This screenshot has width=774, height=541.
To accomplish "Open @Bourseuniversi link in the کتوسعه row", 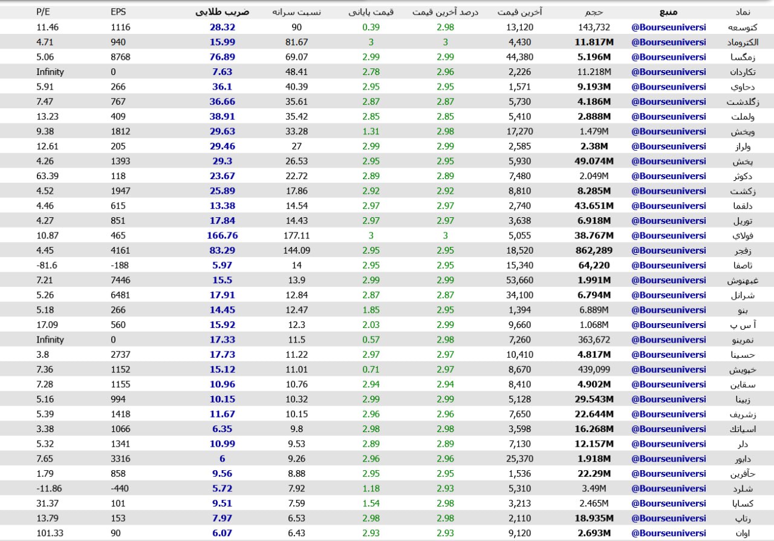I will click(x=668, y=27).
